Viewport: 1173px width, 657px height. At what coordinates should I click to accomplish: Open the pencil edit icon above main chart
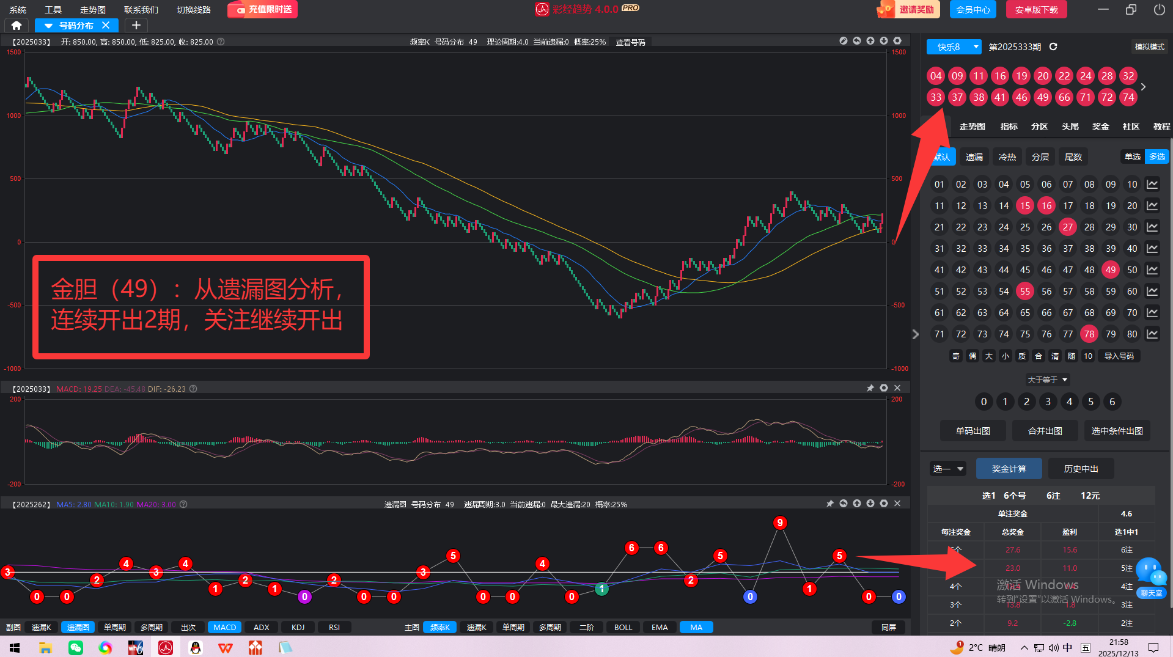[844, 41]
